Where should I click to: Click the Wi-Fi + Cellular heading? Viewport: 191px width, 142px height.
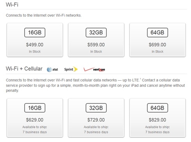(x=24, y=69)
